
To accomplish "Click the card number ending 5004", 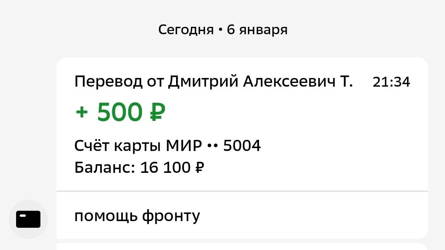I will pyautogui.click(x=242, y=146).
